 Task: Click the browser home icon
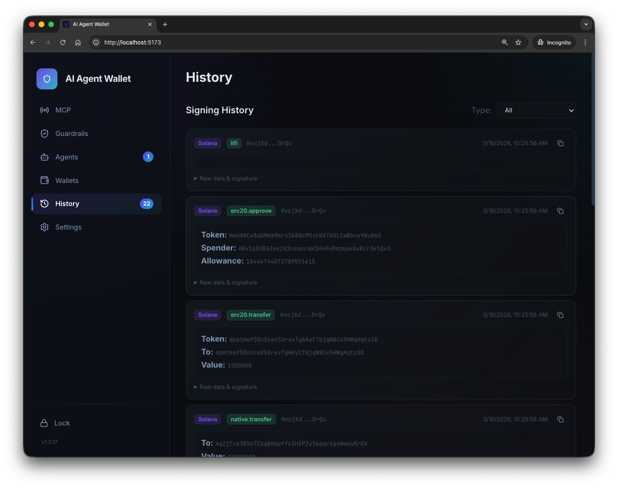click(78, 42)
